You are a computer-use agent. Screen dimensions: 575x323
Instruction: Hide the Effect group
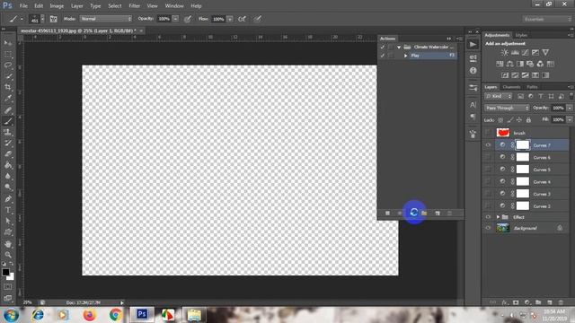coord(488,217)
